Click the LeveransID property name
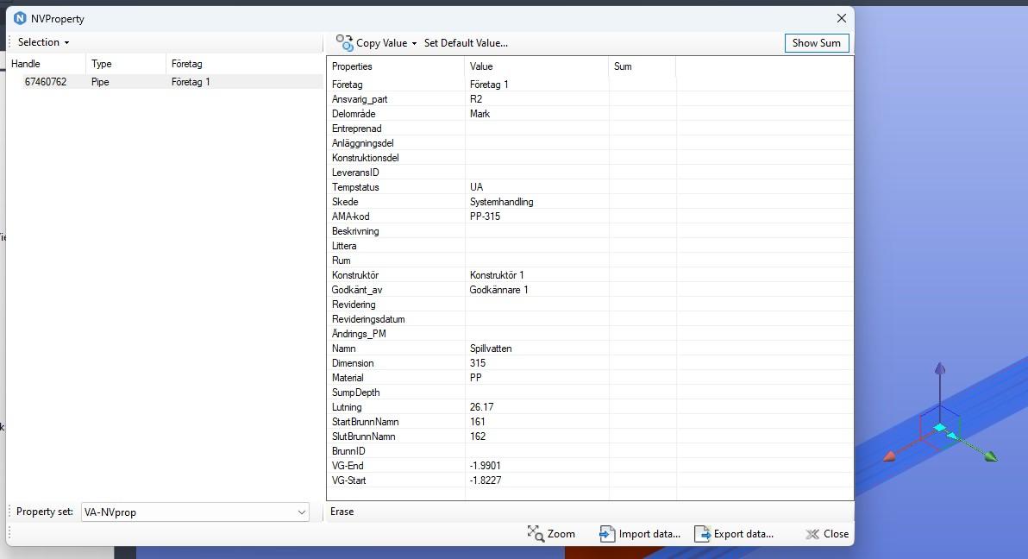The image size is (1028, 559). [355, 173]
